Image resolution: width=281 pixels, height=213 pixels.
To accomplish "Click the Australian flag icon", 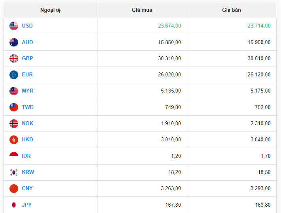I will tap(14, 42).
